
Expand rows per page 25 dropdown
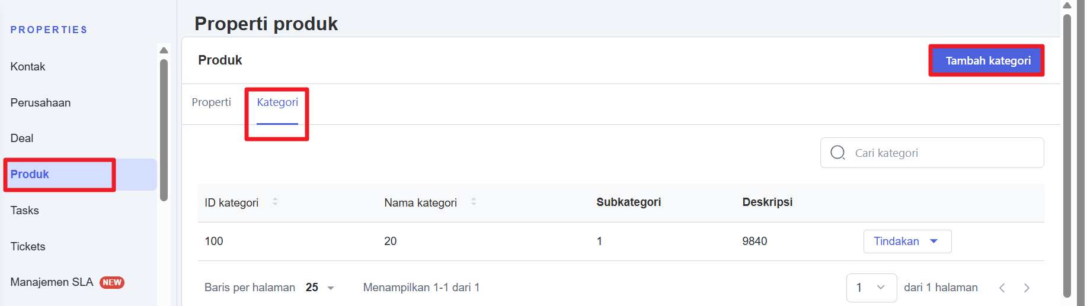(x=321, y=288)
